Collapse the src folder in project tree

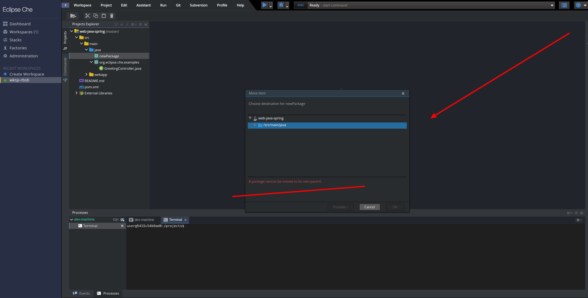coord(77,37)
